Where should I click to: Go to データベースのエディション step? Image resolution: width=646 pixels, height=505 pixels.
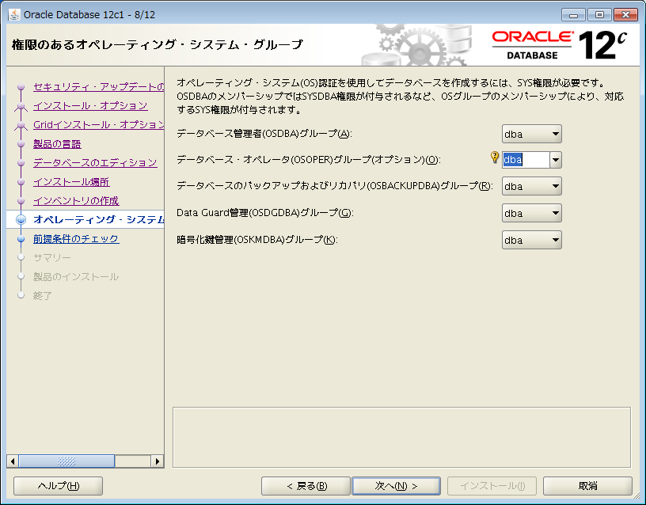[x=95, y=163]
